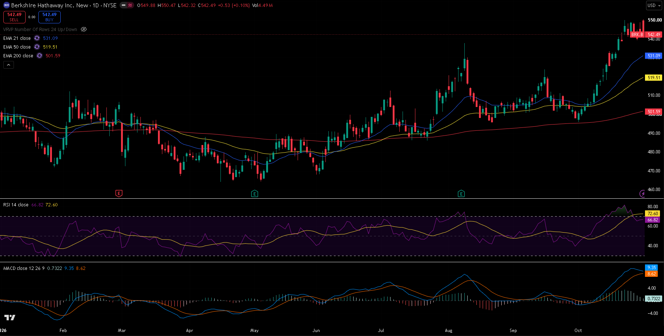Image resolution: width=664 pixels, height=336 pixels.
Task: Select the EMA 21 close legend label
Action: [x=17, y=38]
